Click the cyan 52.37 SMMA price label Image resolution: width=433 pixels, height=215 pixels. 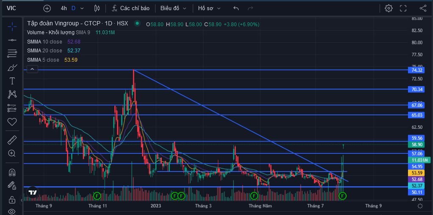coord(417,186)
